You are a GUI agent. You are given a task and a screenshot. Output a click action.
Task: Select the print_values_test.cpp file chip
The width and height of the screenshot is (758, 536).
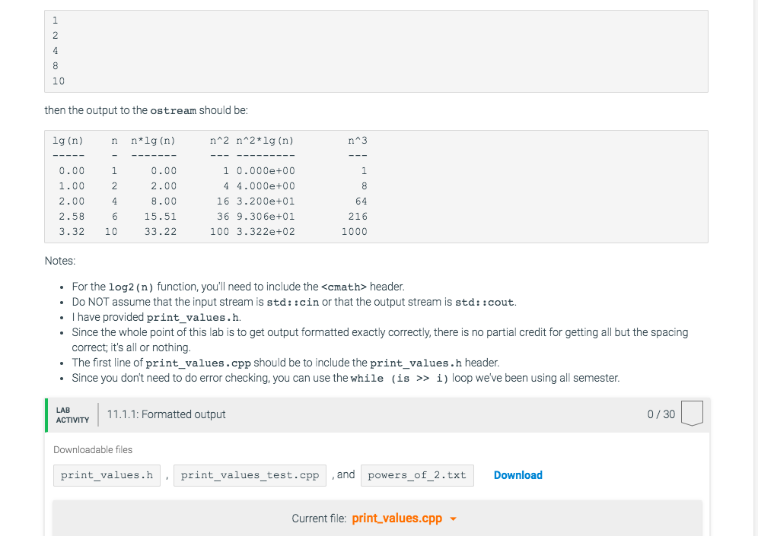[x=249, y=474]
